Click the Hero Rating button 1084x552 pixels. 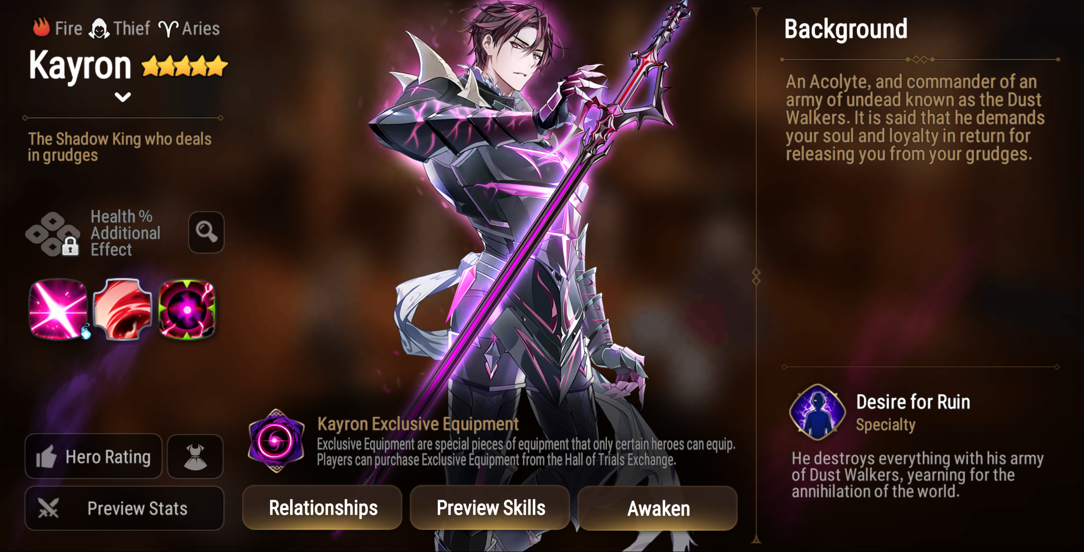point(94,456)
